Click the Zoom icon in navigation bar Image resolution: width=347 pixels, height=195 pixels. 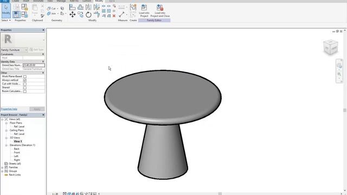pyautogui.click(x=339, y=74)
